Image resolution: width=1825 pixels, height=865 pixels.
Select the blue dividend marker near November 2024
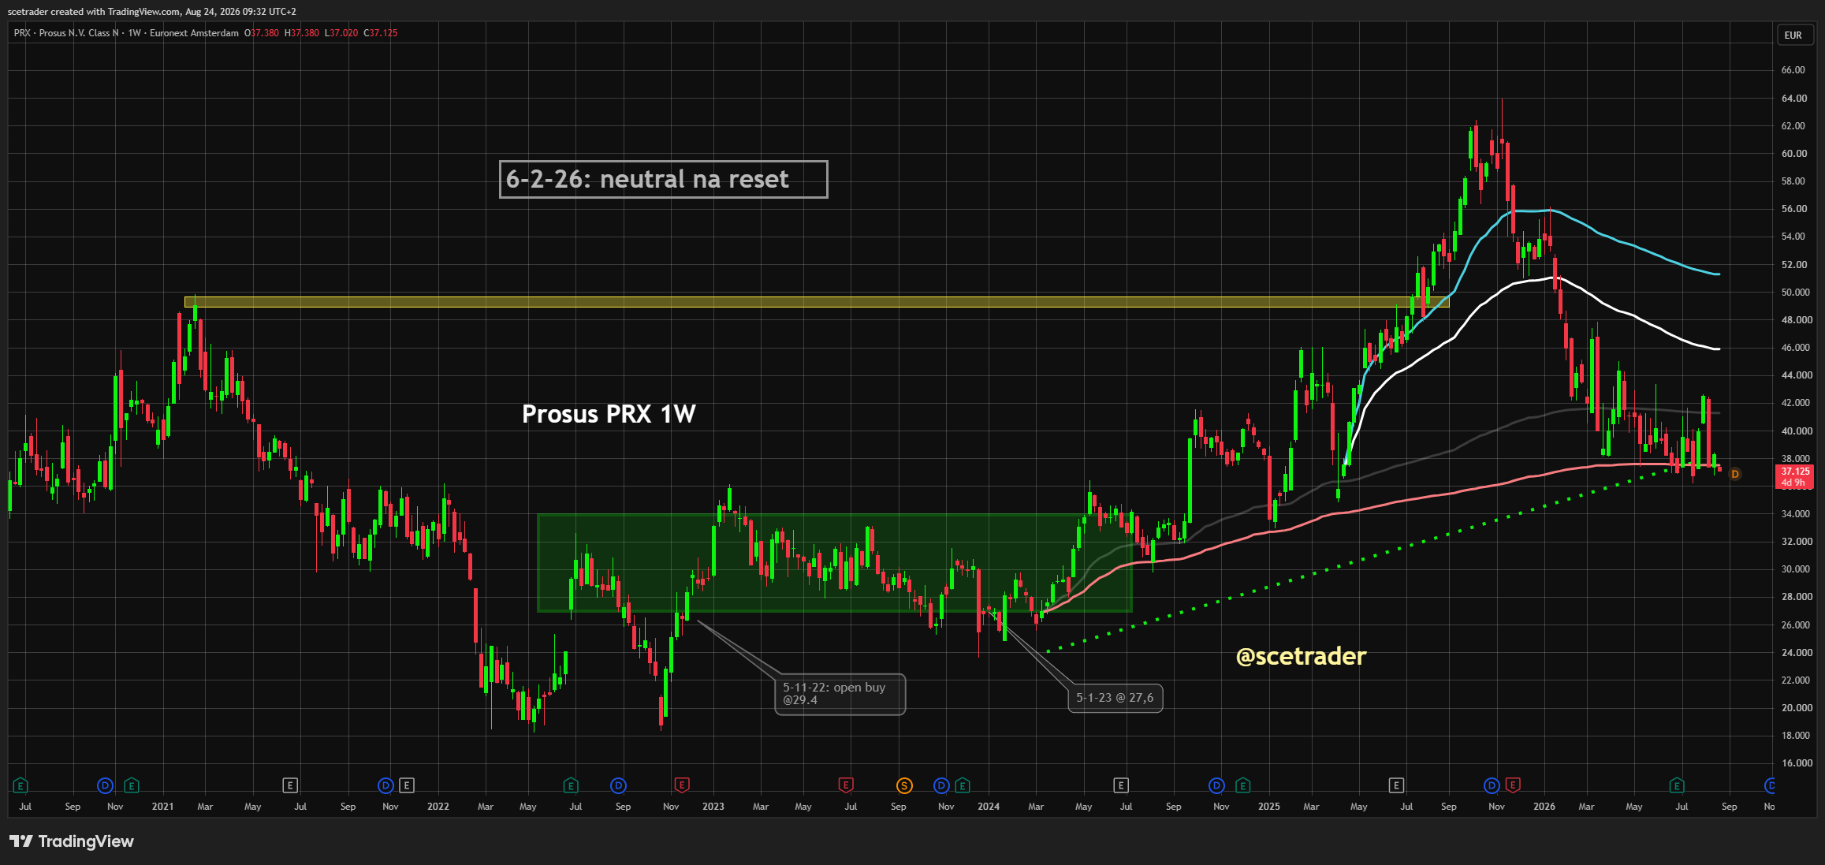tap(1216, 785)
